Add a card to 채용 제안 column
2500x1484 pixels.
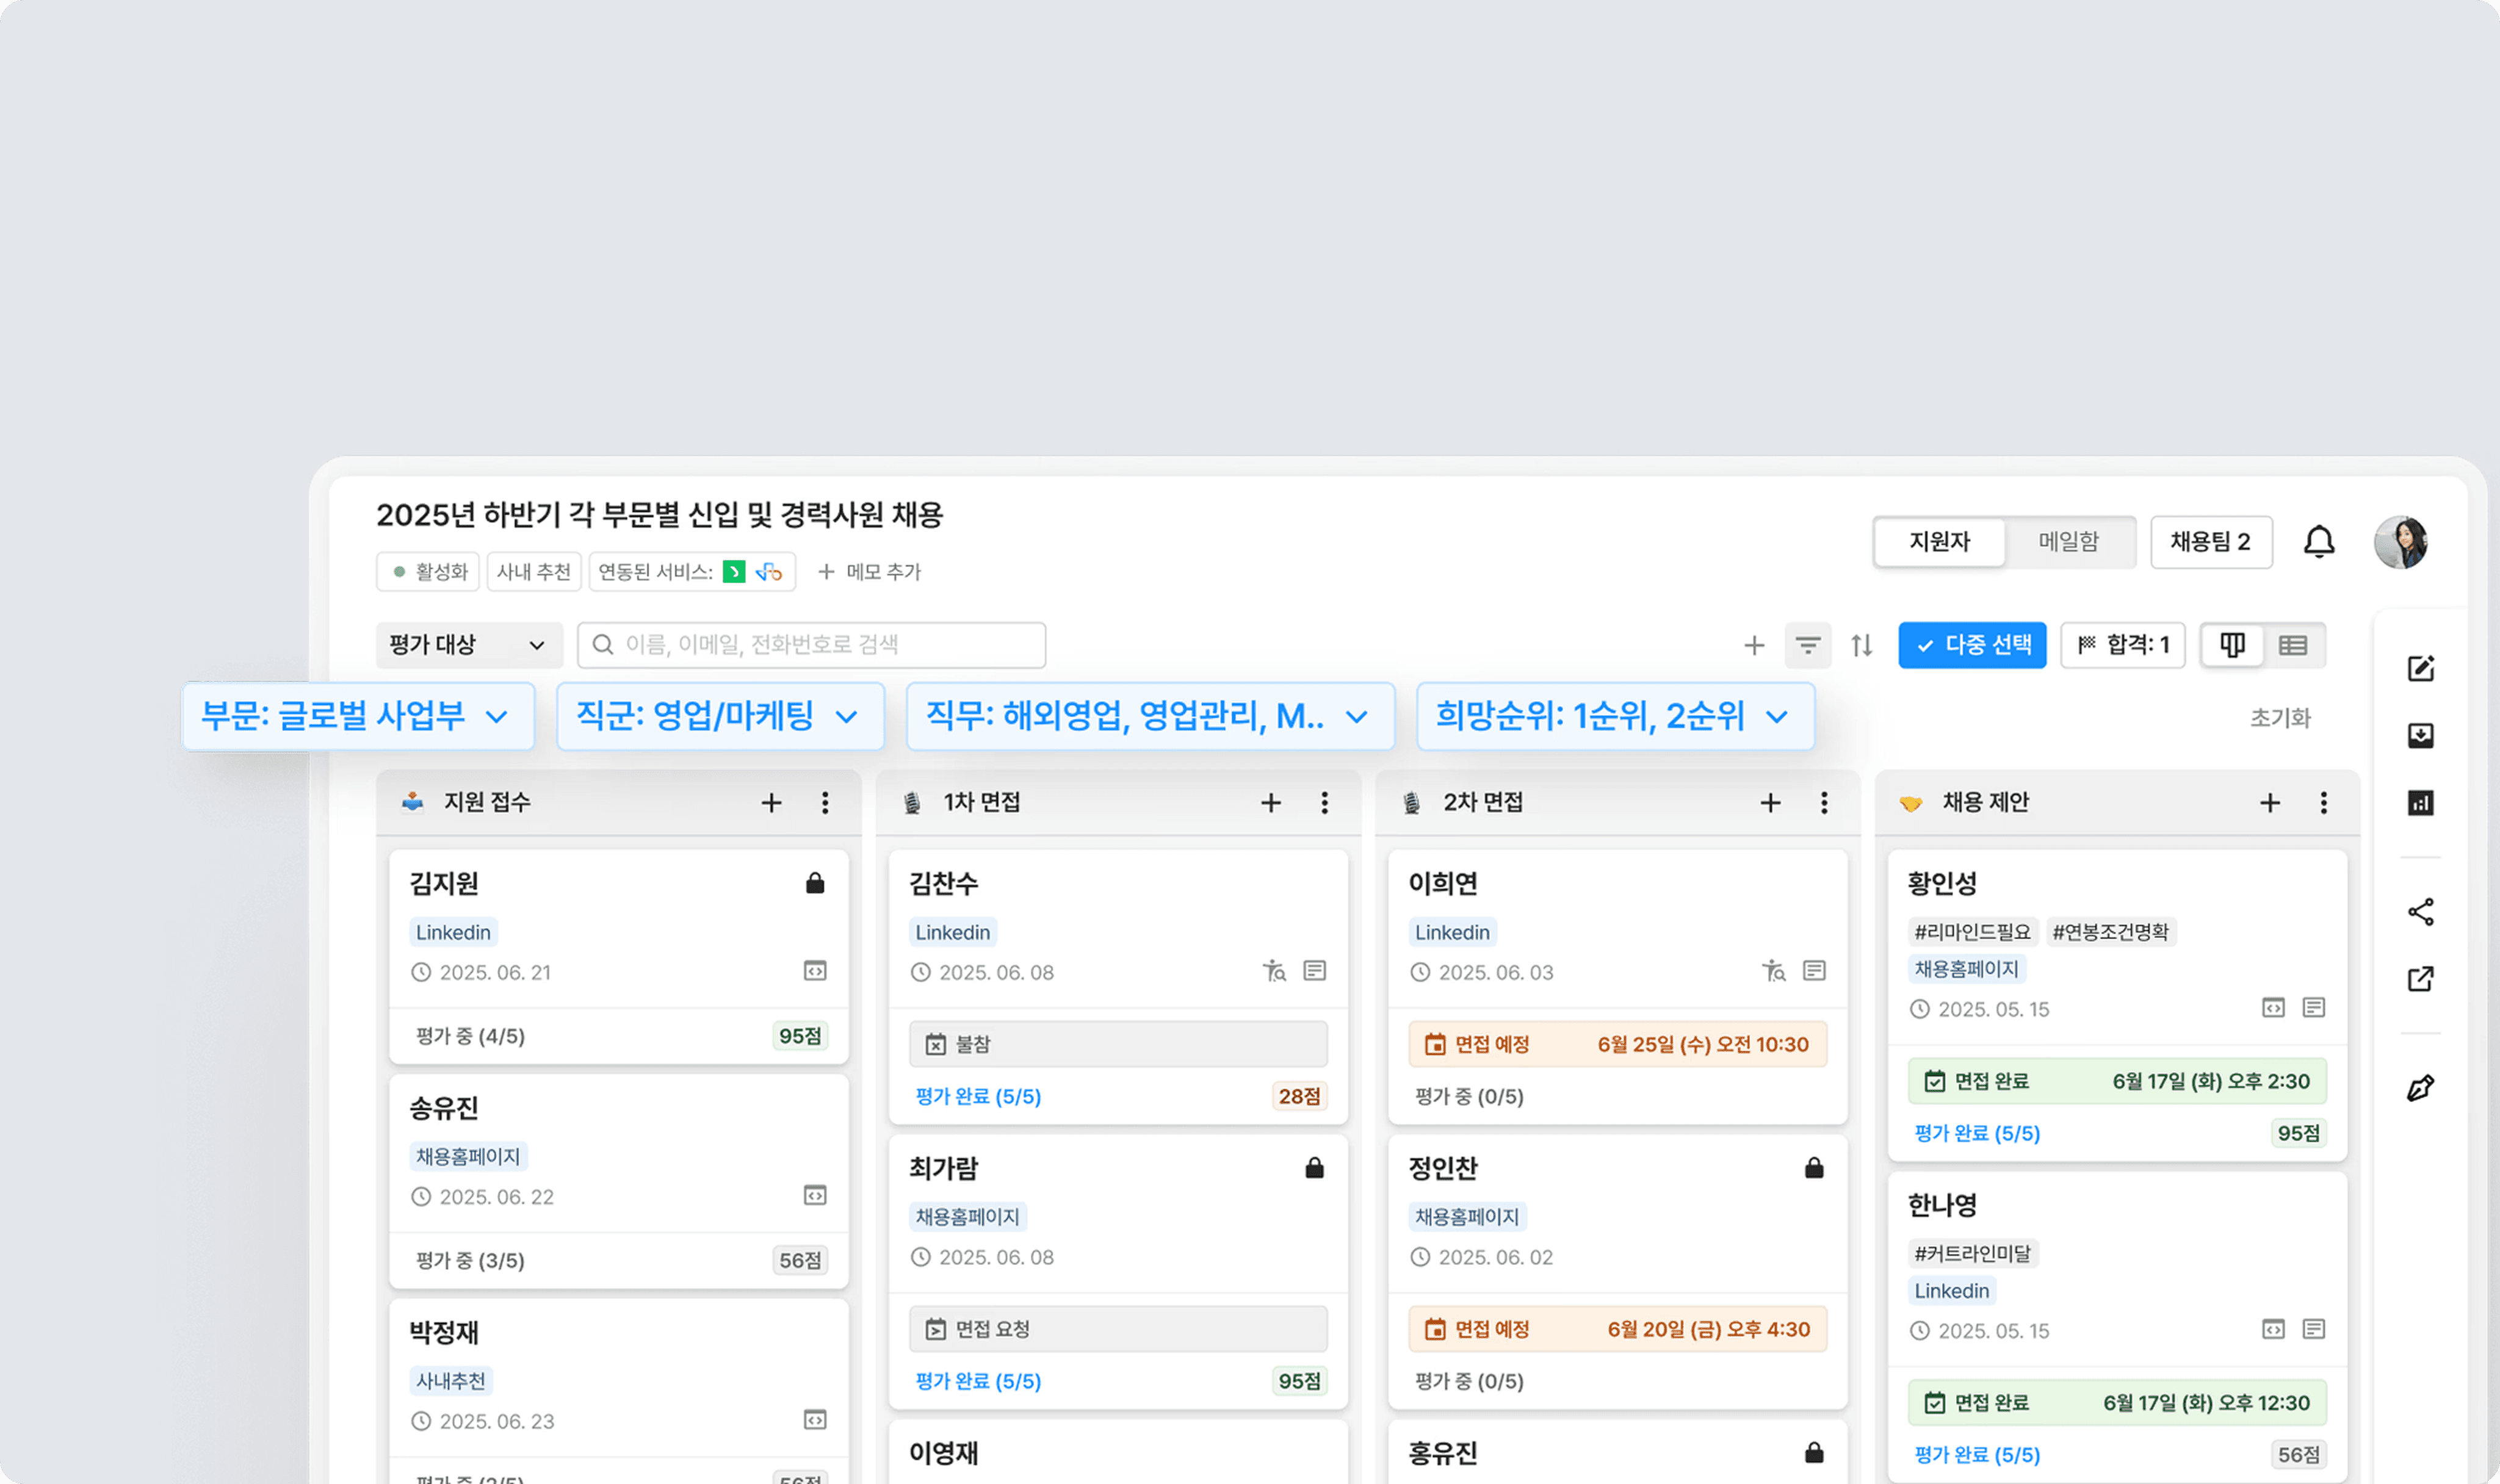point(2269,802)
